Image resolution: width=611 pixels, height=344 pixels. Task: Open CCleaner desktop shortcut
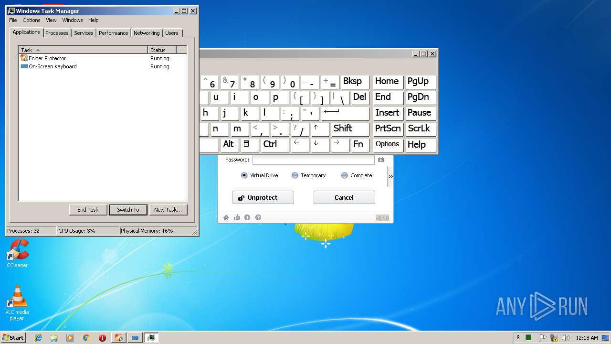(x=17, y=253)
